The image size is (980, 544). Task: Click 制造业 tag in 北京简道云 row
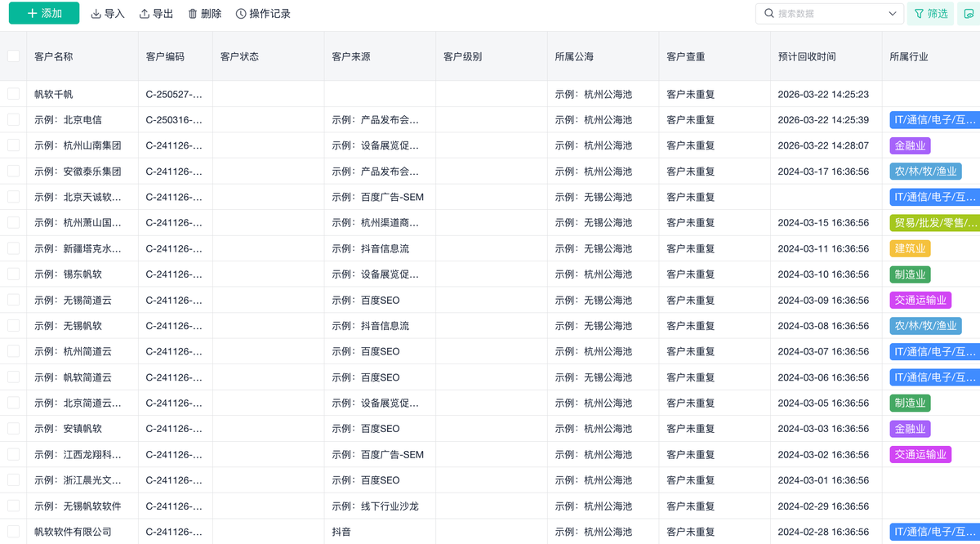[x=910, y=403]
